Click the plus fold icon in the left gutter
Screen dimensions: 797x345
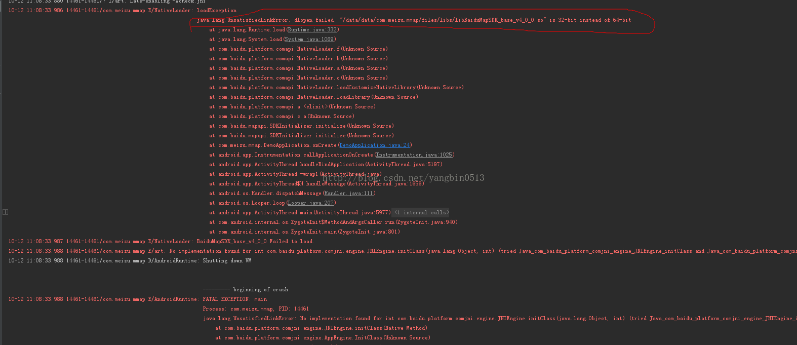(x=5, y=212)
